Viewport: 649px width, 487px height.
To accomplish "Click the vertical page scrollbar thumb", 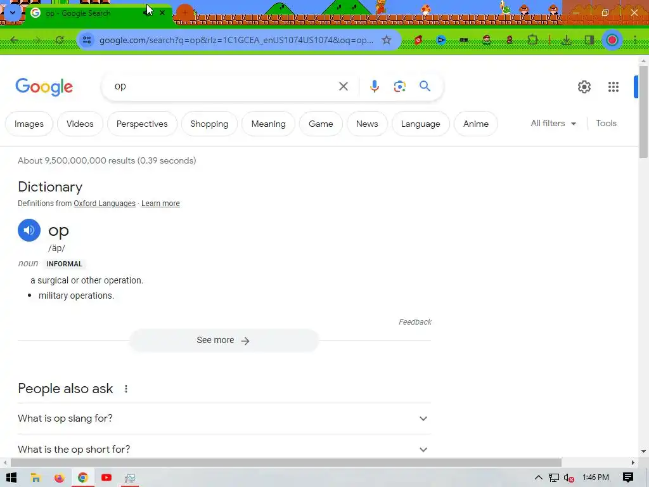I will (643, 112).
